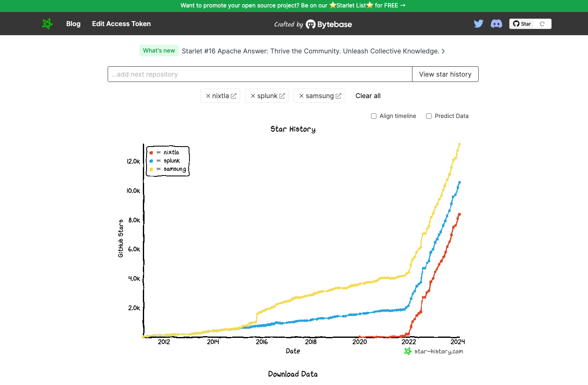588x385 pixels.
Task: Click the chevron after the Starlet announcement
Action: 443,51
